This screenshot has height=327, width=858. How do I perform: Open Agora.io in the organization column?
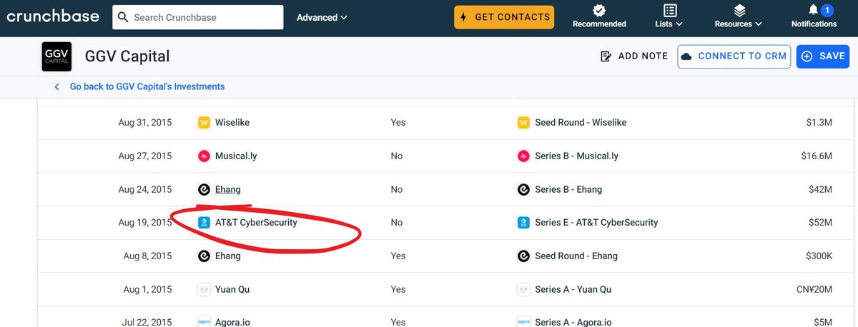pos(232,322)
